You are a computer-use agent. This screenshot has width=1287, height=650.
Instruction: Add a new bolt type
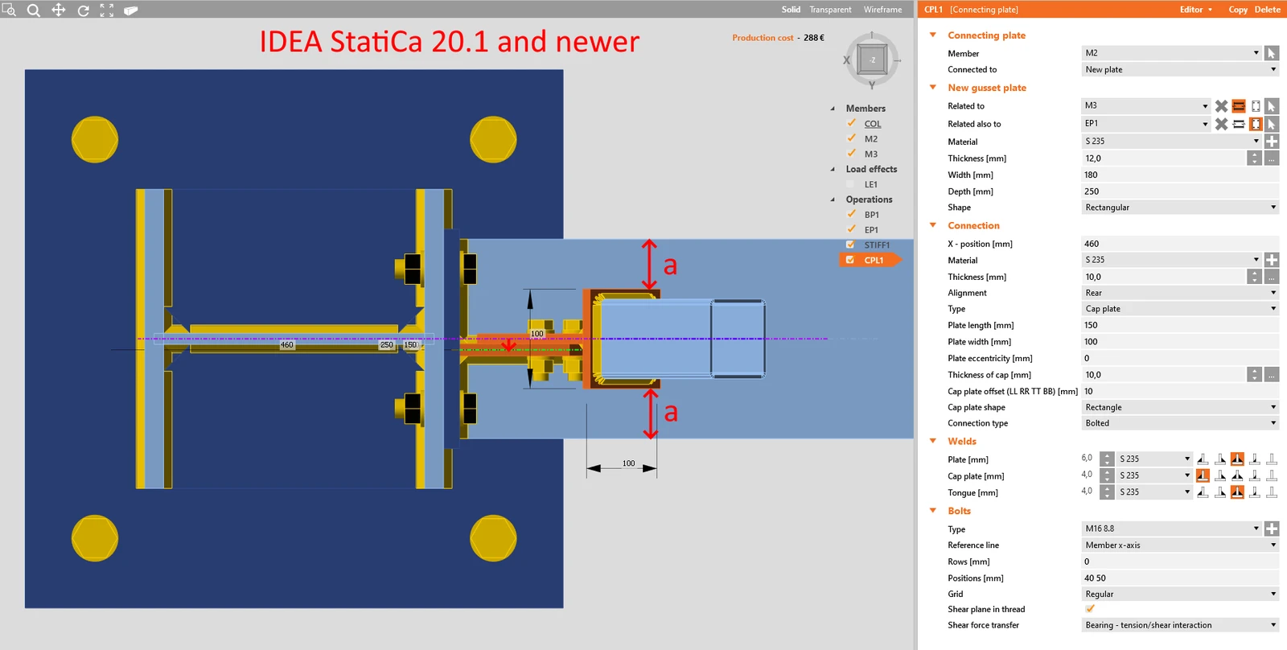click(x=1272, y=529)
